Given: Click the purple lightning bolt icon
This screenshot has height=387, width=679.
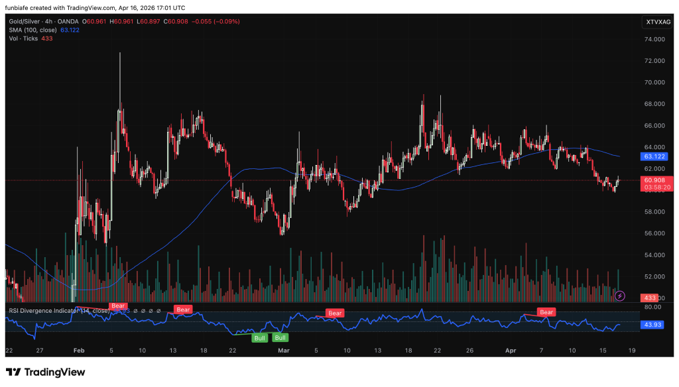Looking at the screenshot, I should click(x=620, y=296).
